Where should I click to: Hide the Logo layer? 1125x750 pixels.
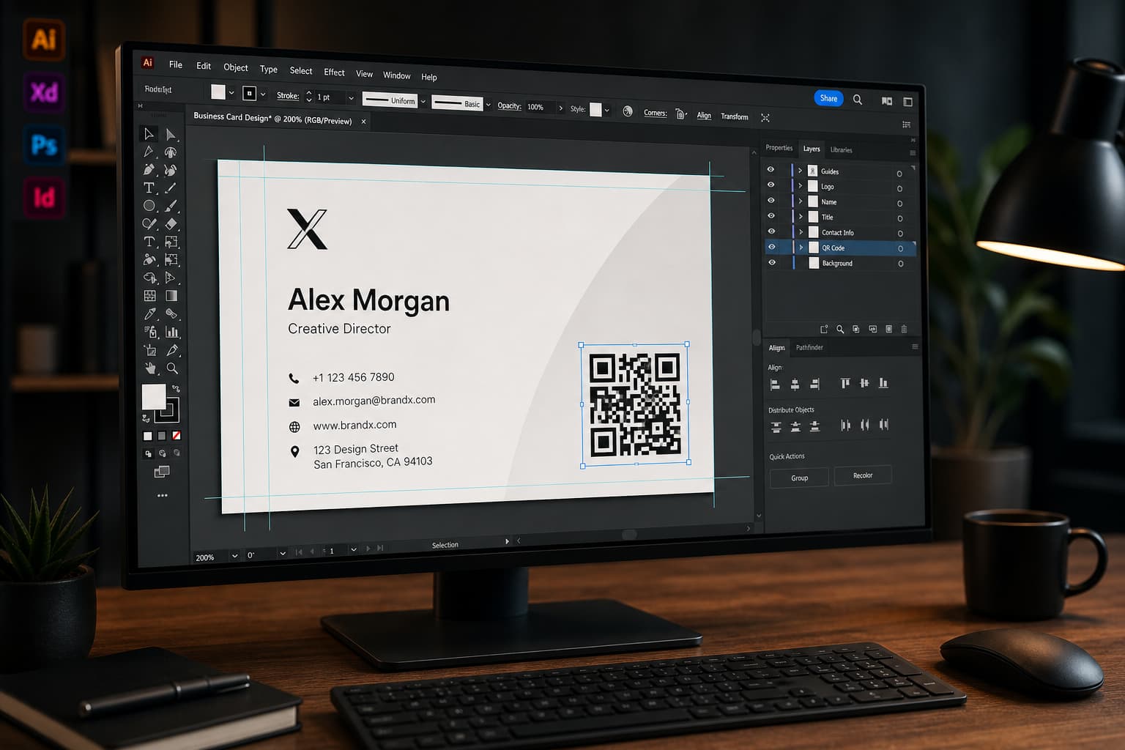pyautogui.click(x=771, y=185)
